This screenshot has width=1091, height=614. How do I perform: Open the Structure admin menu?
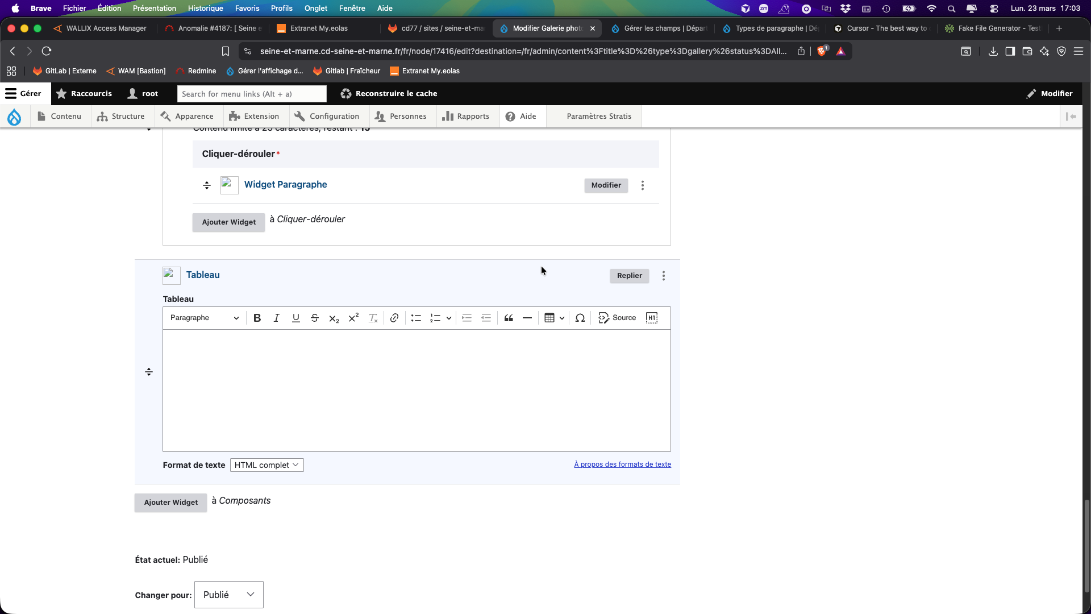121,117
